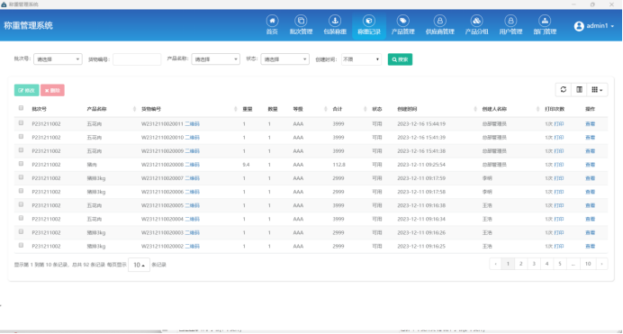Go to pagination page 5
Screen dimensions: 623x334
560,264
